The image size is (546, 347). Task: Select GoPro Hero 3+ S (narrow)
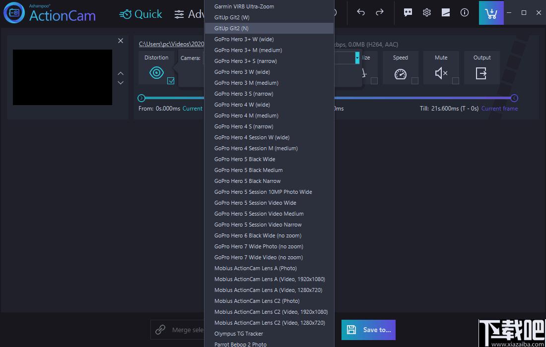(x=269, y=61)
